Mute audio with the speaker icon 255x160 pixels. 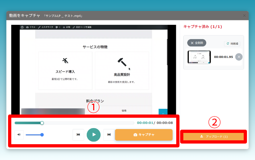point(19,135)
